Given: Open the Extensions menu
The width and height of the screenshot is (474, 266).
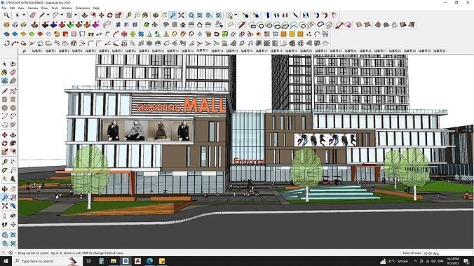Looking at the screenshot, I should point(83,8).
